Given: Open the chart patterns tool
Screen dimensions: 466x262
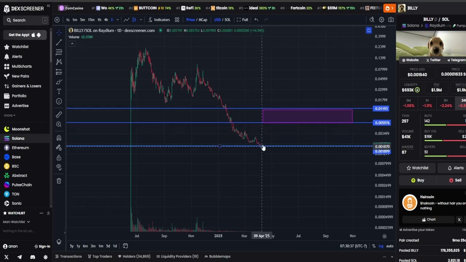Looking at the screenshot, I should click(59, 62).
